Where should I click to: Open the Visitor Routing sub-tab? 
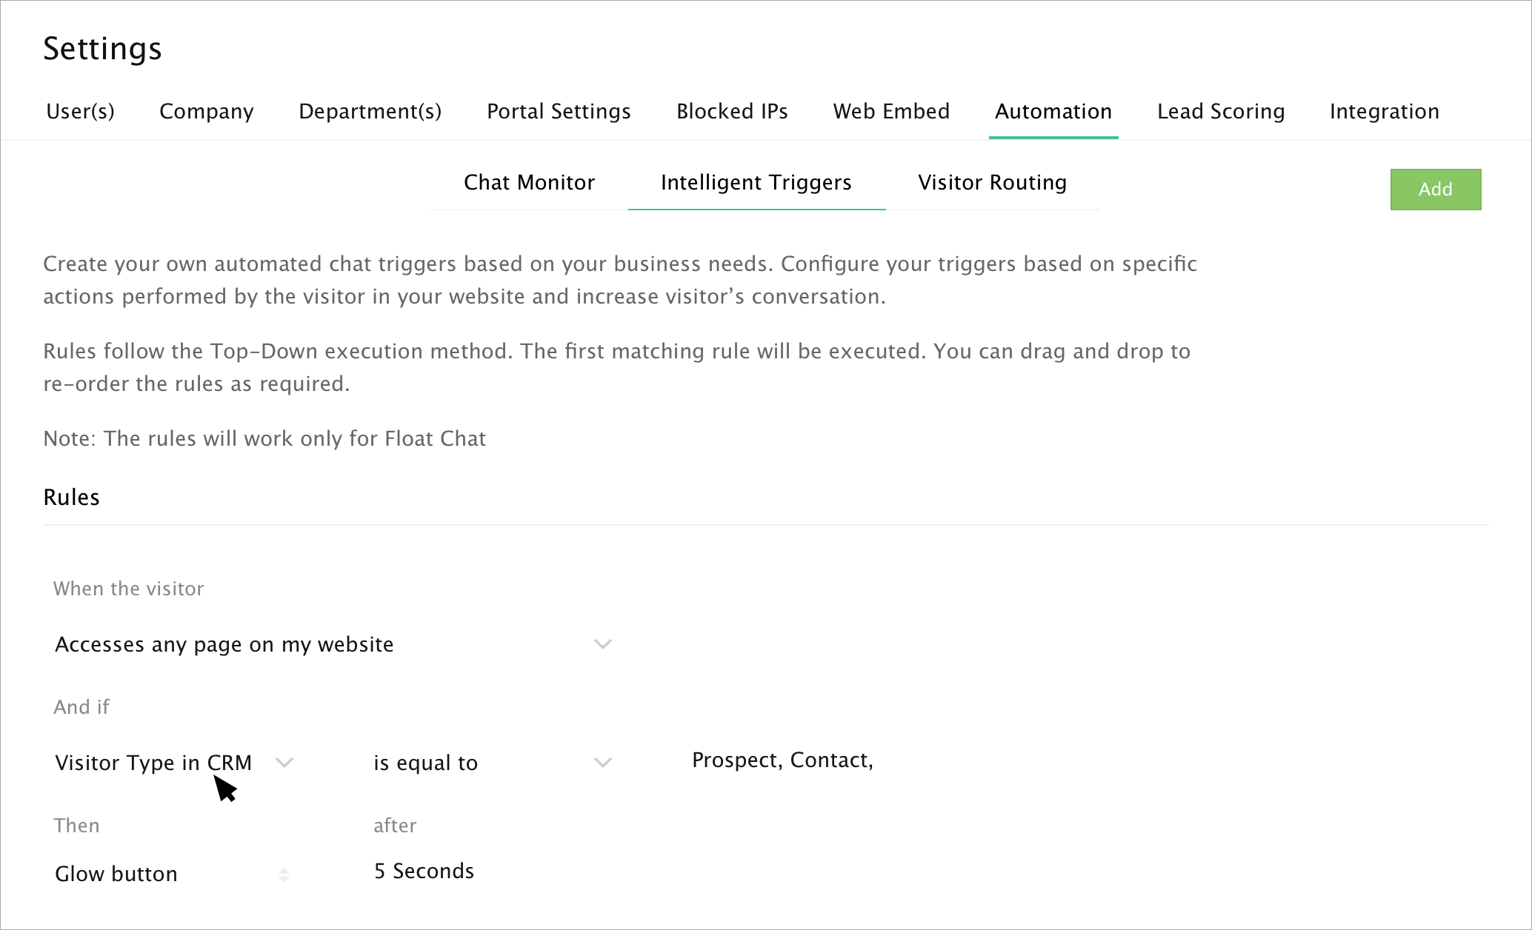pos(992,182)
